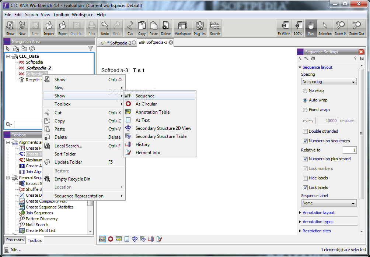This screenshot has height=257, width=370.
Task: Click the Export toolbar icon
Action: coord(63,28)
